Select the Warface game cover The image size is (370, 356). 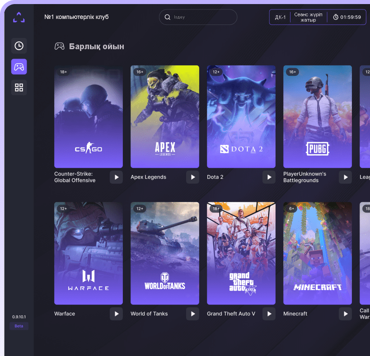pyautogui.click(x=89, y=253)
